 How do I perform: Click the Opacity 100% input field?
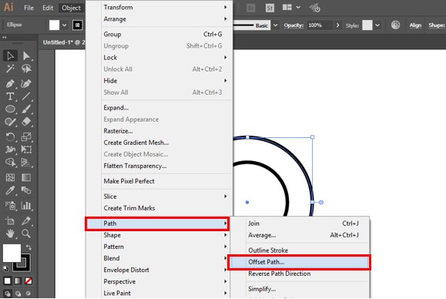coord(319,25)
